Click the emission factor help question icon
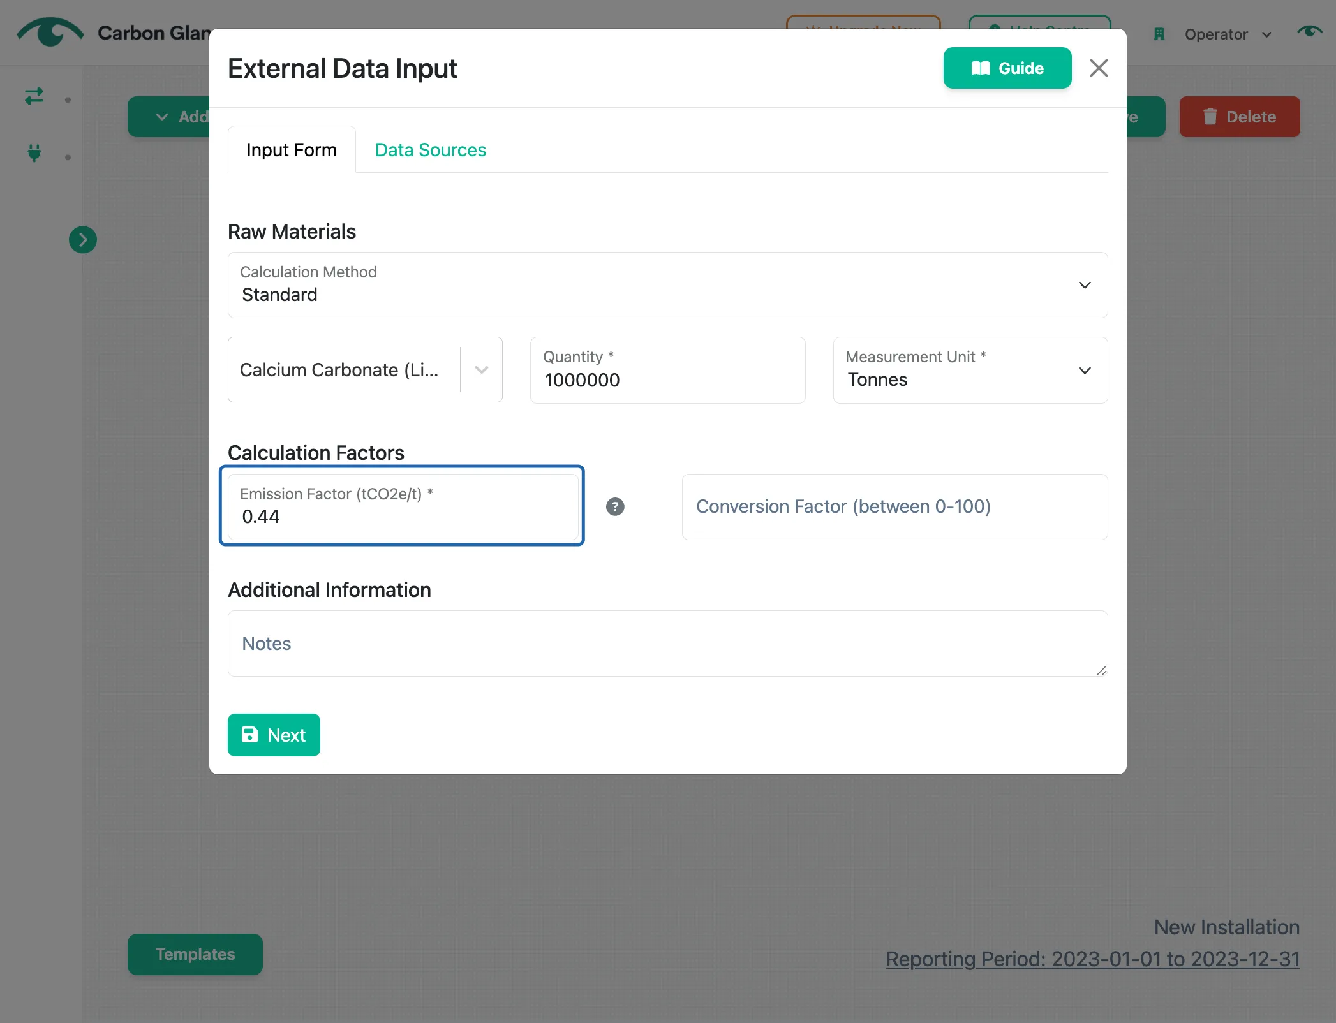1336x1023 pixels. pyautogui.click(x=615, y=507)
